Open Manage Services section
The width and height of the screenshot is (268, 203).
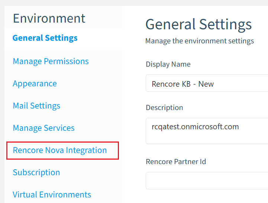(x=44, y=128)
